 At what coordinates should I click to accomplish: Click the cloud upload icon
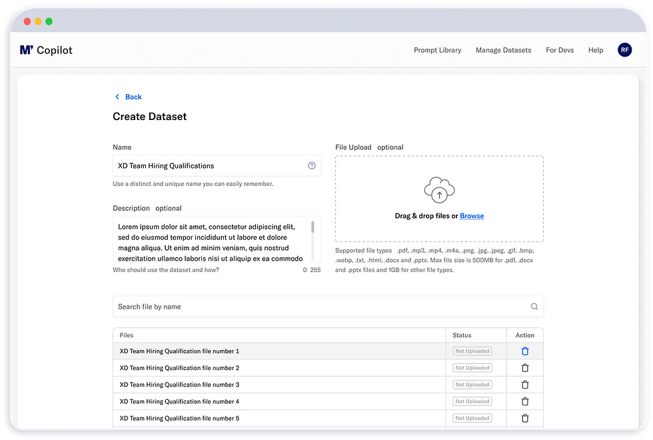pyautogui.click(x=439, y=190)
